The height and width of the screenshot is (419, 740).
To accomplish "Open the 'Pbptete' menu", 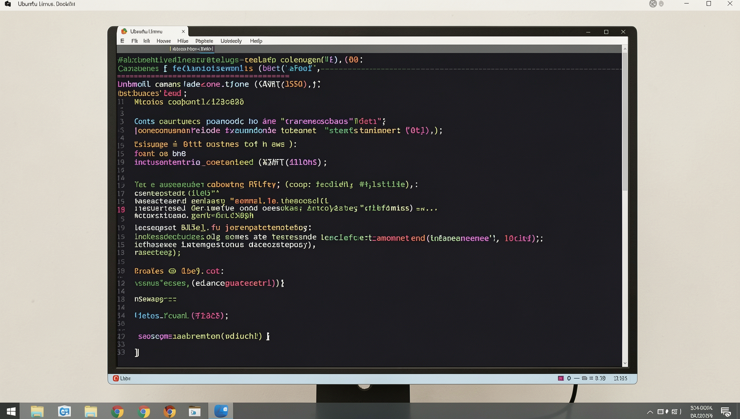I will [x=204, y=41].
